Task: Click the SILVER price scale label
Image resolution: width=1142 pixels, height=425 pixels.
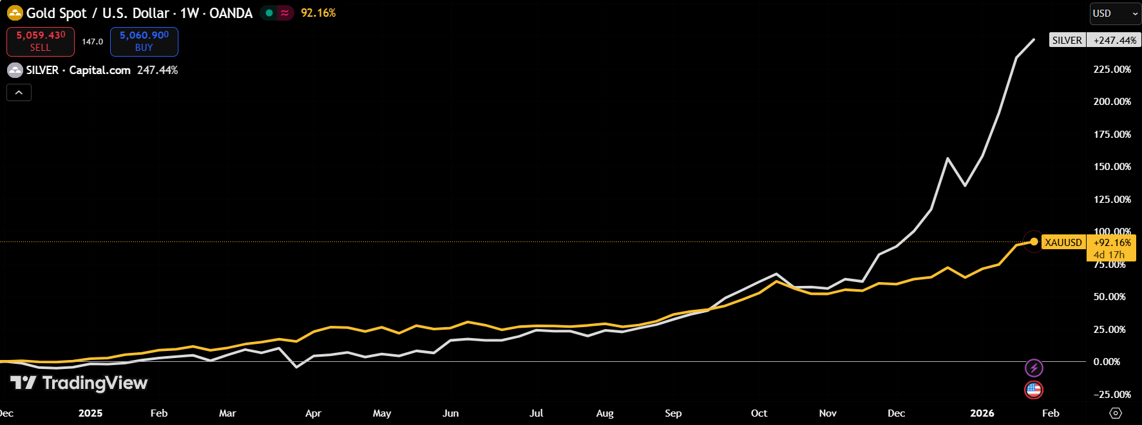Action: pos(1067,40)
